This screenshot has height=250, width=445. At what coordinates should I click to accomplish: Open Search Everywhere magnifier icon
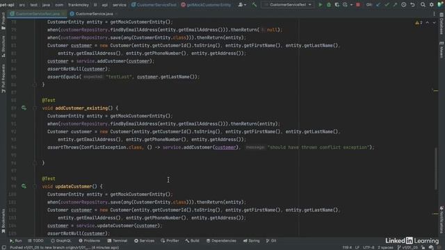pyautogui.click(x=423, y=5)
